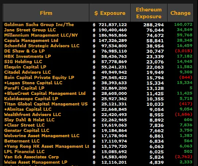
Task: Pick Schonfeld Strategic Advisors LLC
Action: (x=42, y=46)
